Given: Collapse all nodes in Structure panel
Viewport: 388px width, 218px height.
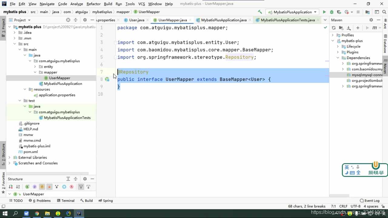Looking at the screenshot, I should (76, 179).
